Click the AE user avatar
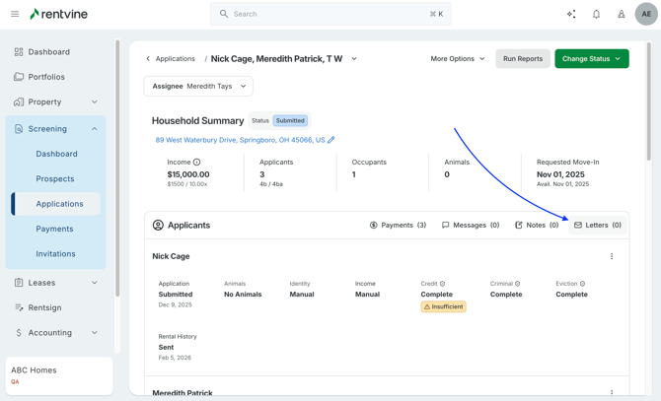This screenshot has height=401, width=661. [646, 14]
